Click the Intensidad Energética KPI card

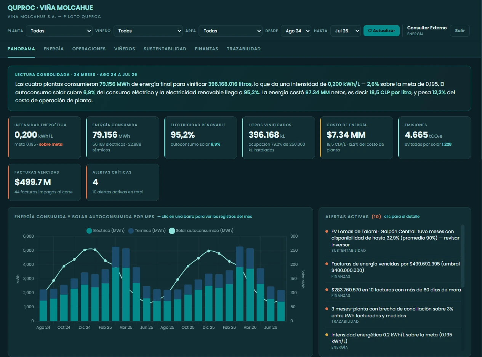[44, 138]
